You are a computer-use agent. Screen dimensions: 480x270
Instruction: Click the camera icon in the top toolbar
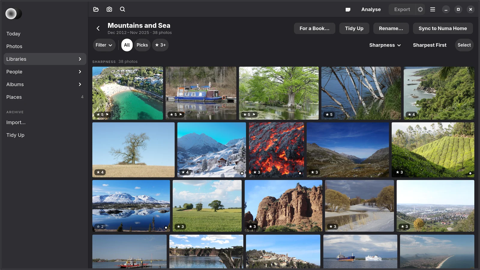point(109,9)
